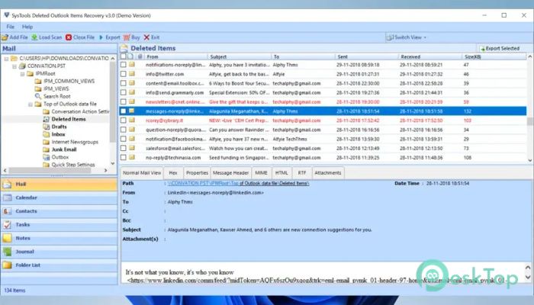Viewport: 534px width, 305px height.
Task: Click the Contacts icon in navigation pane
Action: click(7, 211)
